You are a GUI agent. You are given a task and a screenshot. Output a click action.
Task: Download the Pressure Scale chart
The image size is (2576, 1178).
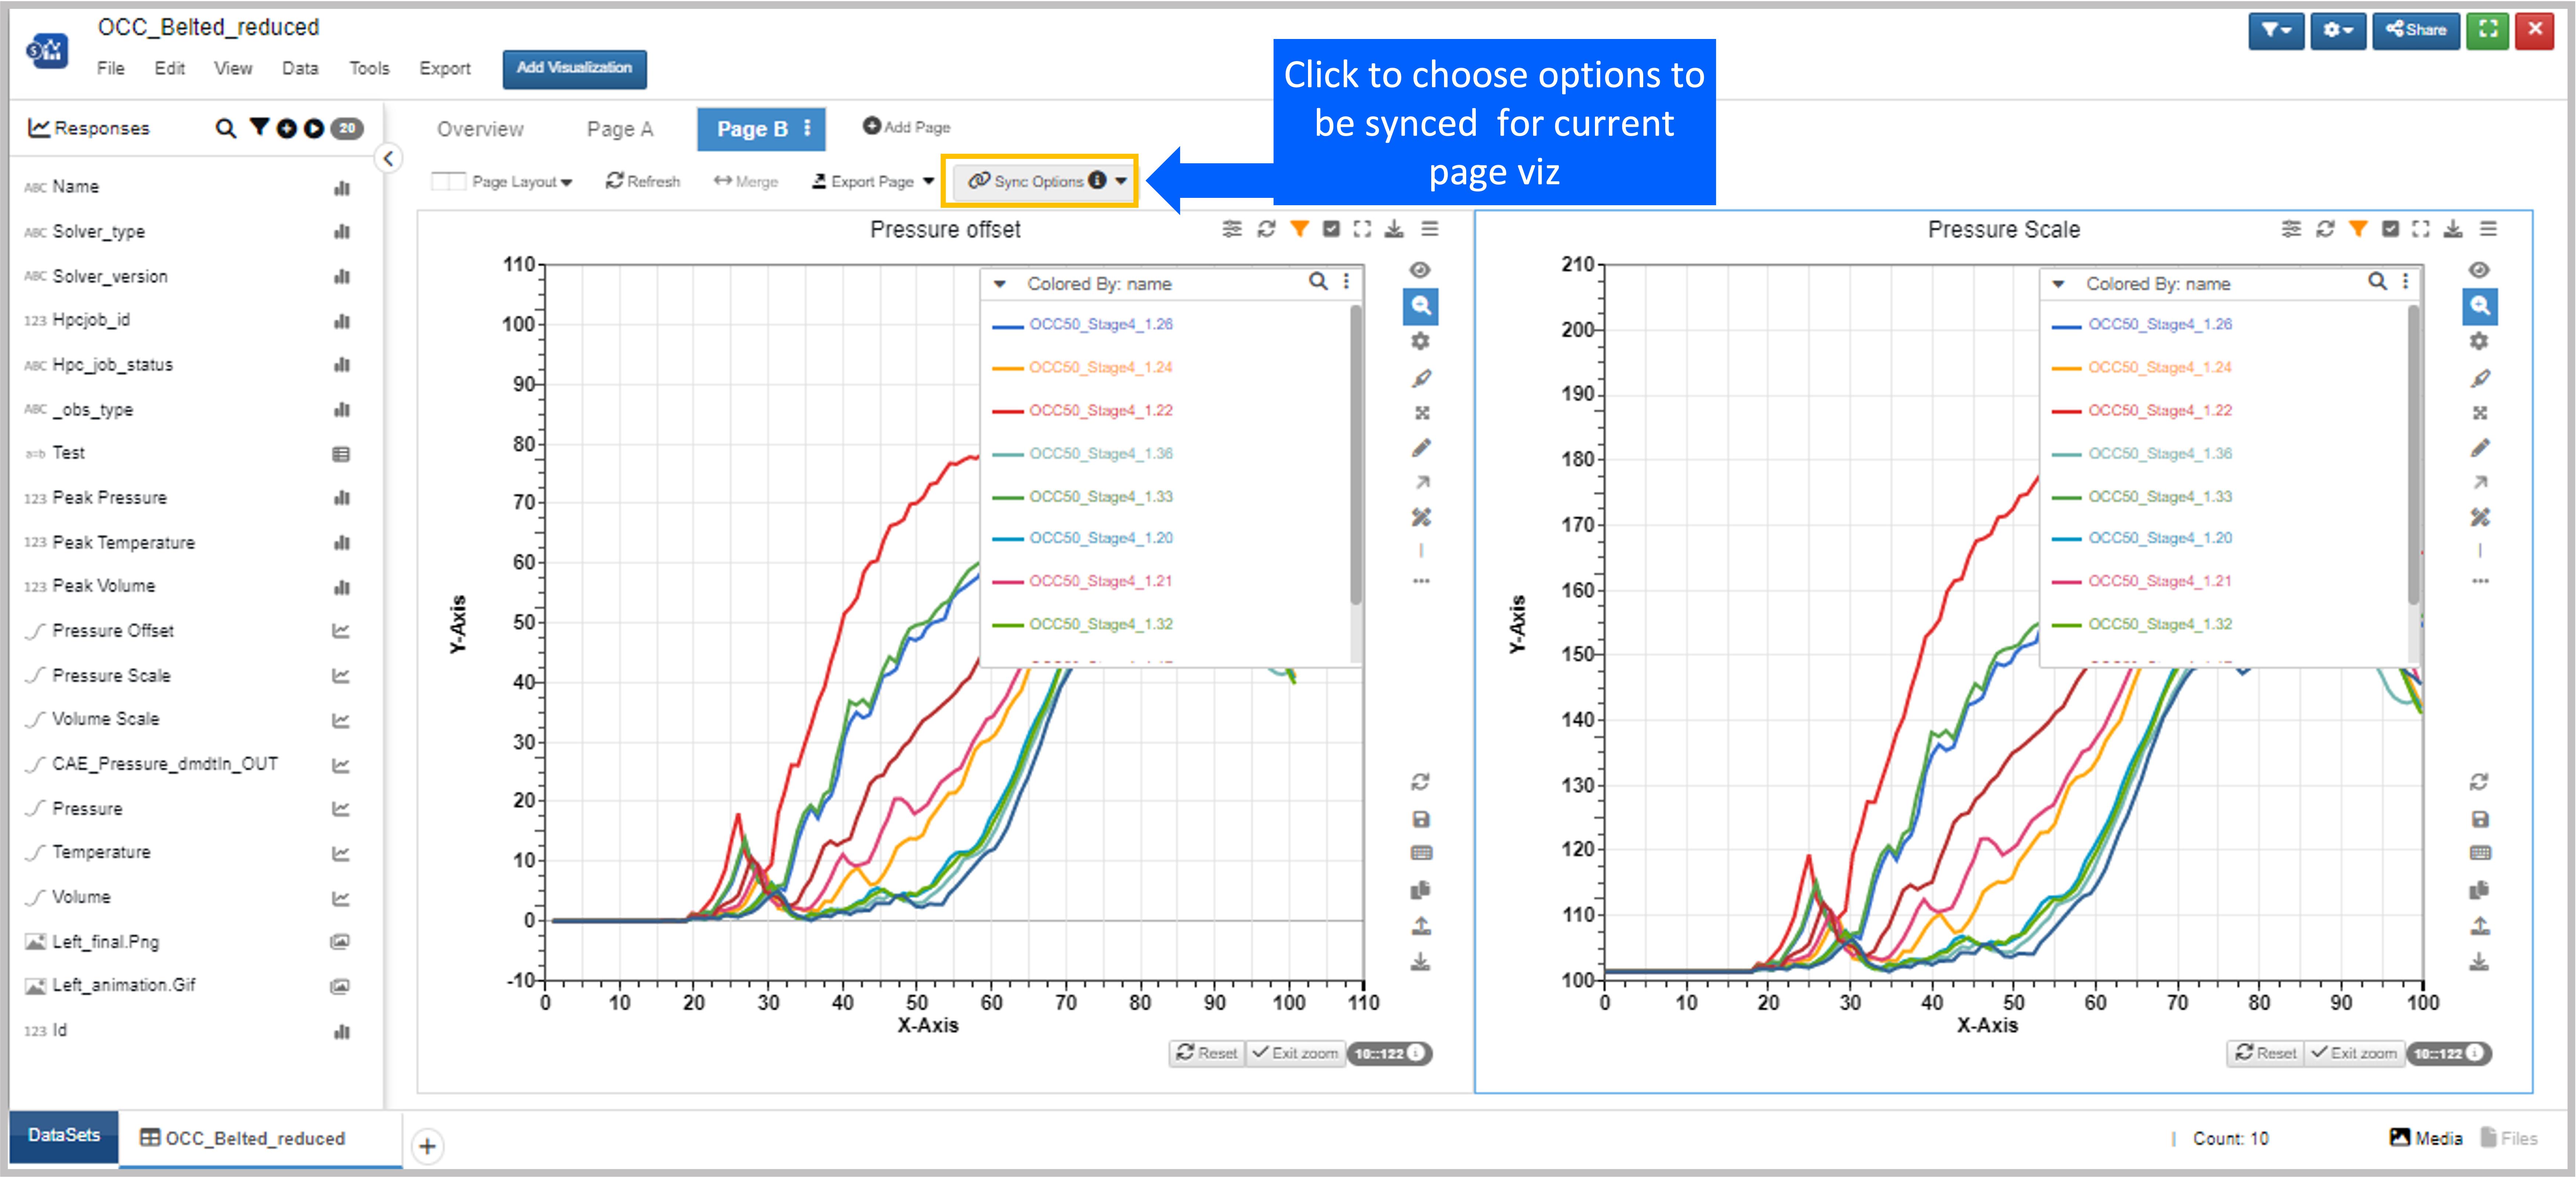2453,229
